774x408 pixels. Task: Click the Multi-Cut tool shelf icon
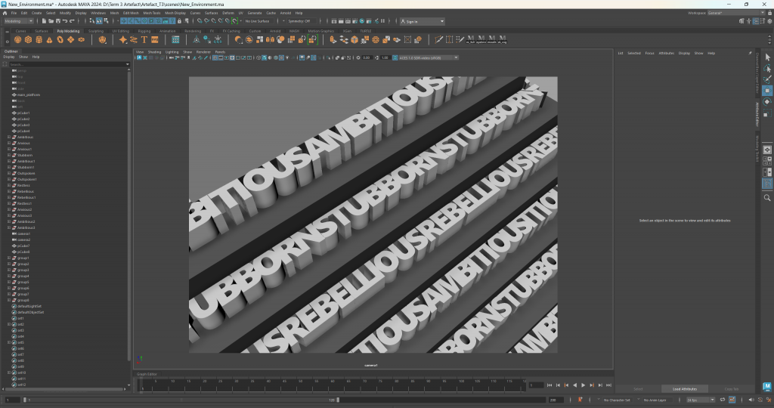[439, 39]
